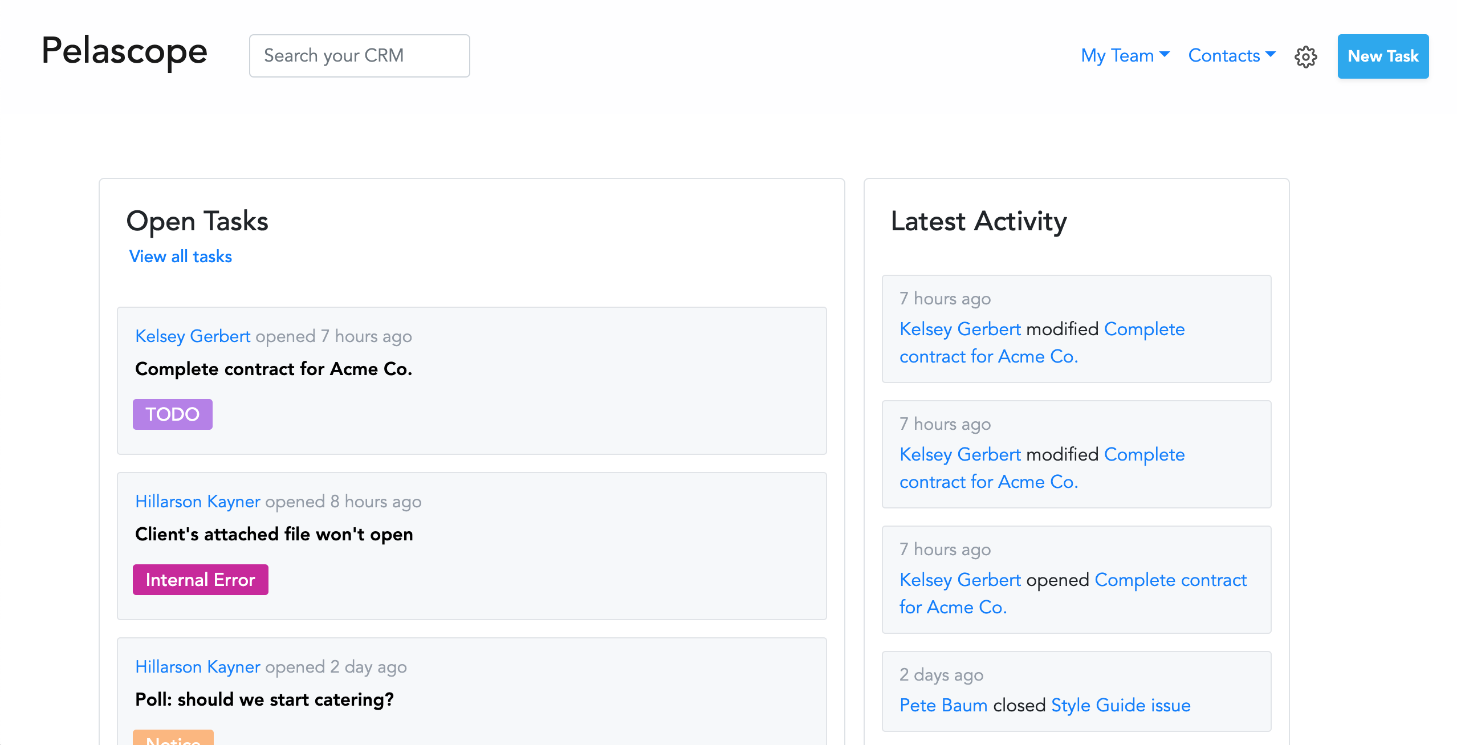The width and height of the screenshot is (1457, 745).
Task: Go to Pelascope home logo
Action: (124, 51)
